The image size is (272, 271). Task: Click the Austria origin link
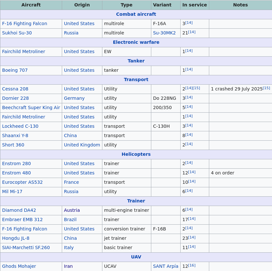pyautogui.click(x=72, y=210)
